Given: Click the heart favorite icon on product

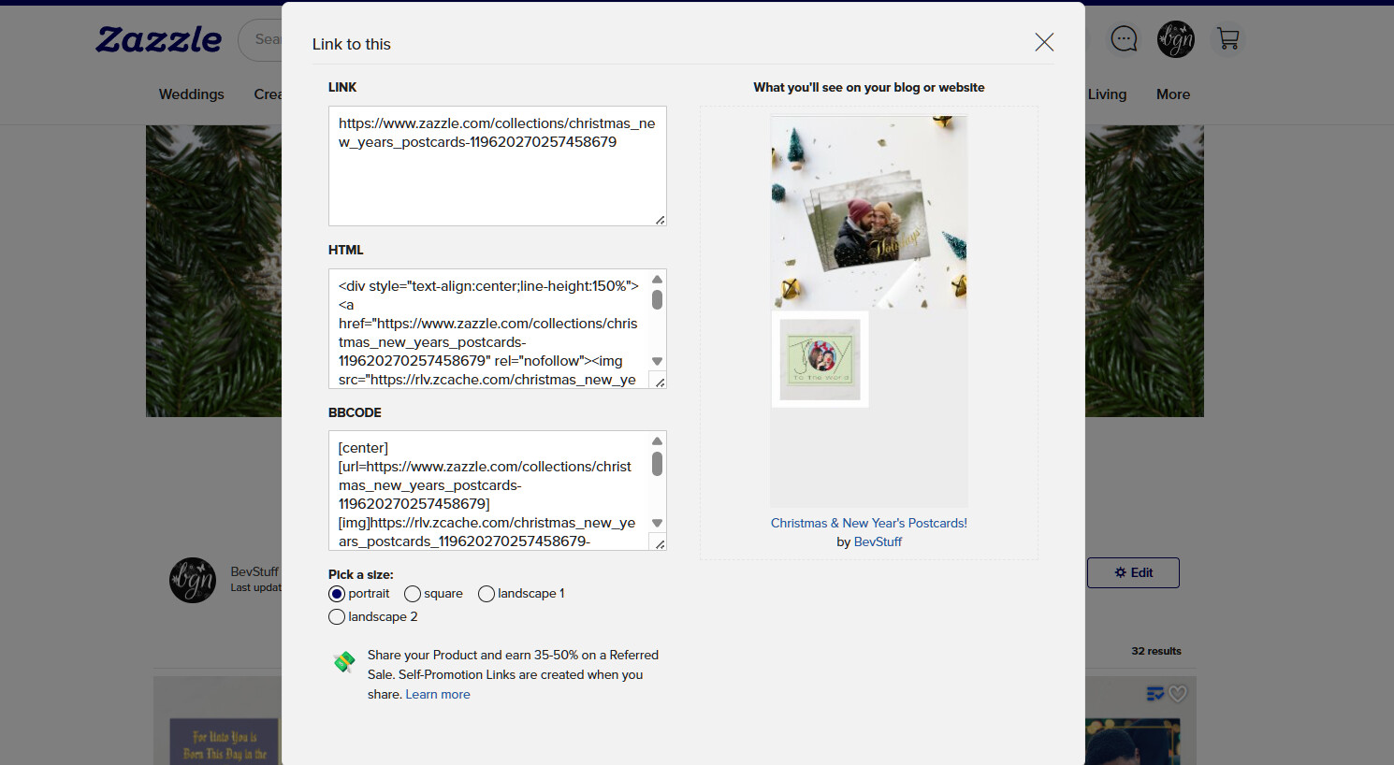Looking at the screenshot, I should [x=1178, y=694].
